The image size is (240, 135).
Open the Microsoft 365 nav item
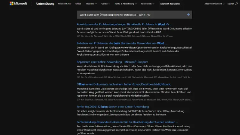point(64,4)
